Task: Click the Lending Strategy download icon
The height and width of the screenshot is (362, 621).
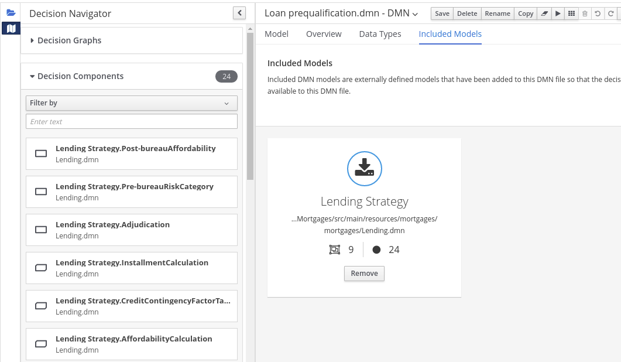Action: tap(365, 169)
